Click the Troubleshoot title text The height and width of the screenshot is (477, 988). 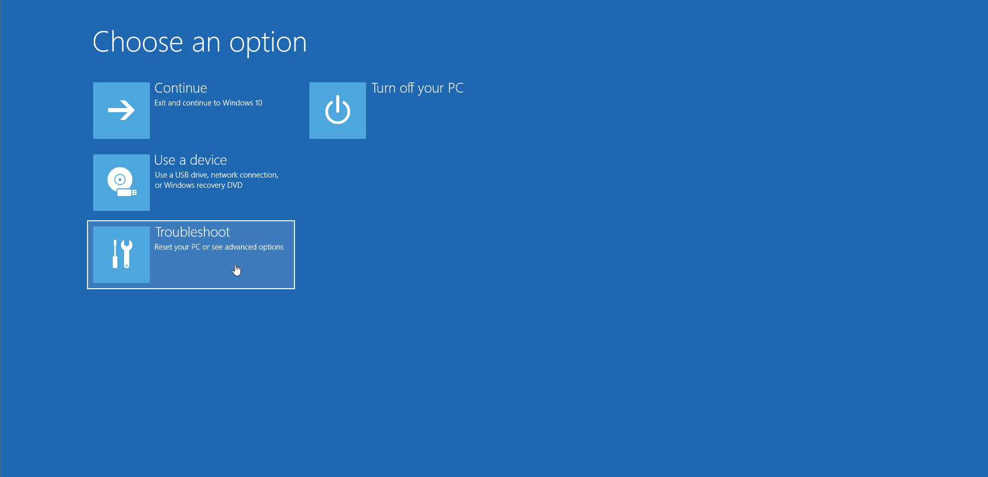192,232
